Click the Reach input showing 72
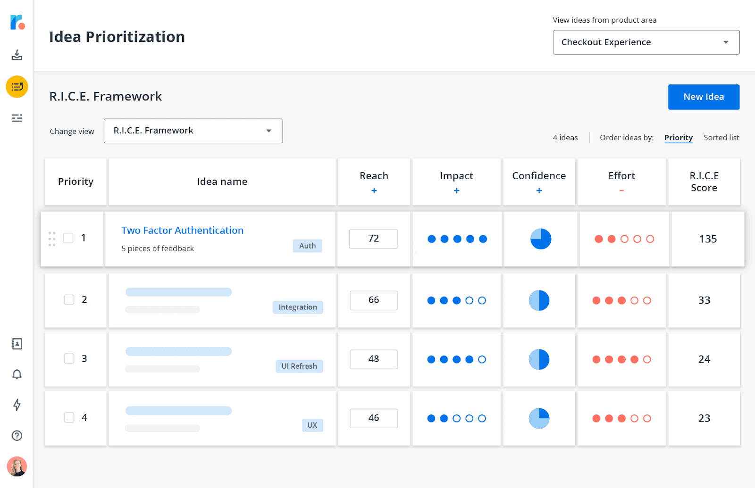This screenshot has width=755, height=488. click(373, 239)
